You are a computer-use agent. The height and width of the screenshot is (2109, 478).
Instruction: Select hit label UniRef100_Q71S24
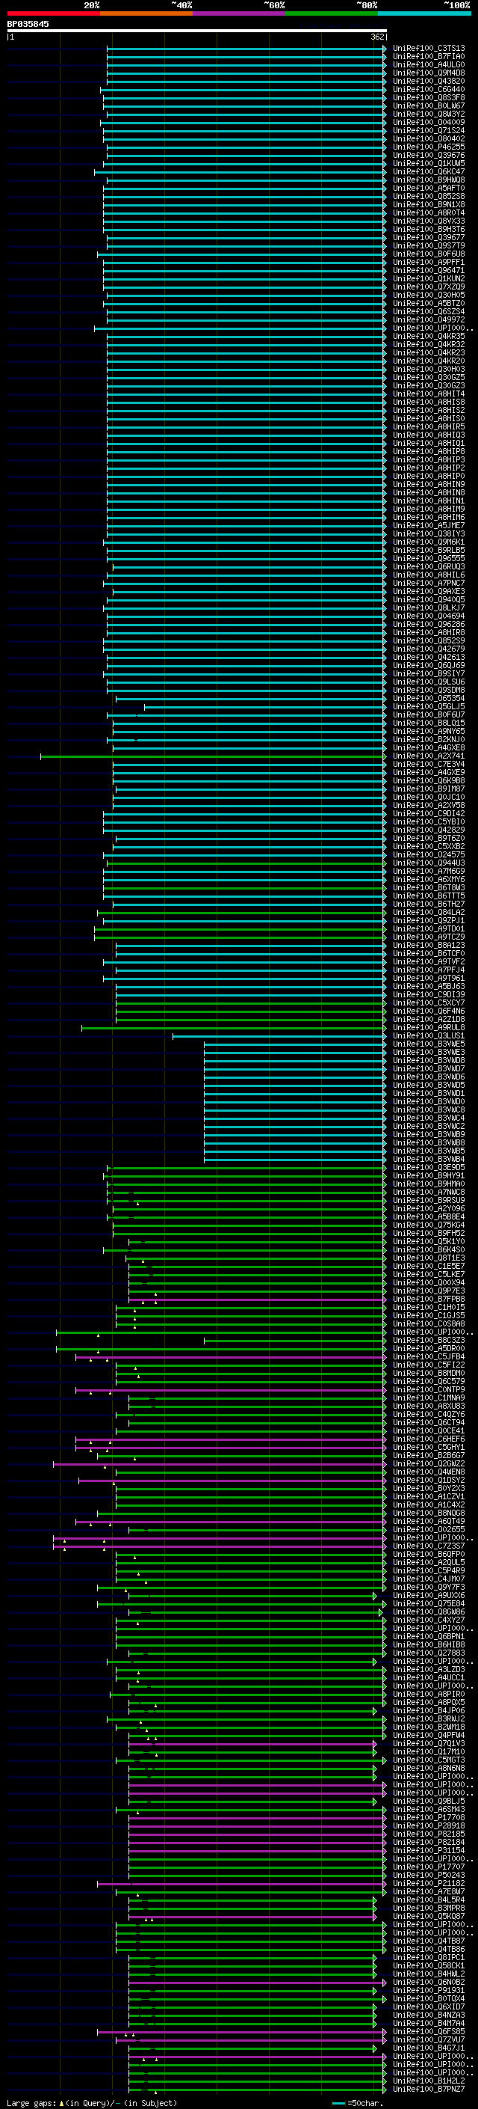click(429, 130)
